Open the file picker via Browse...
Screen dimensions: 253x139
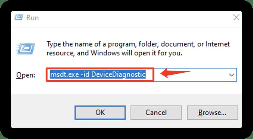pyautogui.click(x=212, y=113)
